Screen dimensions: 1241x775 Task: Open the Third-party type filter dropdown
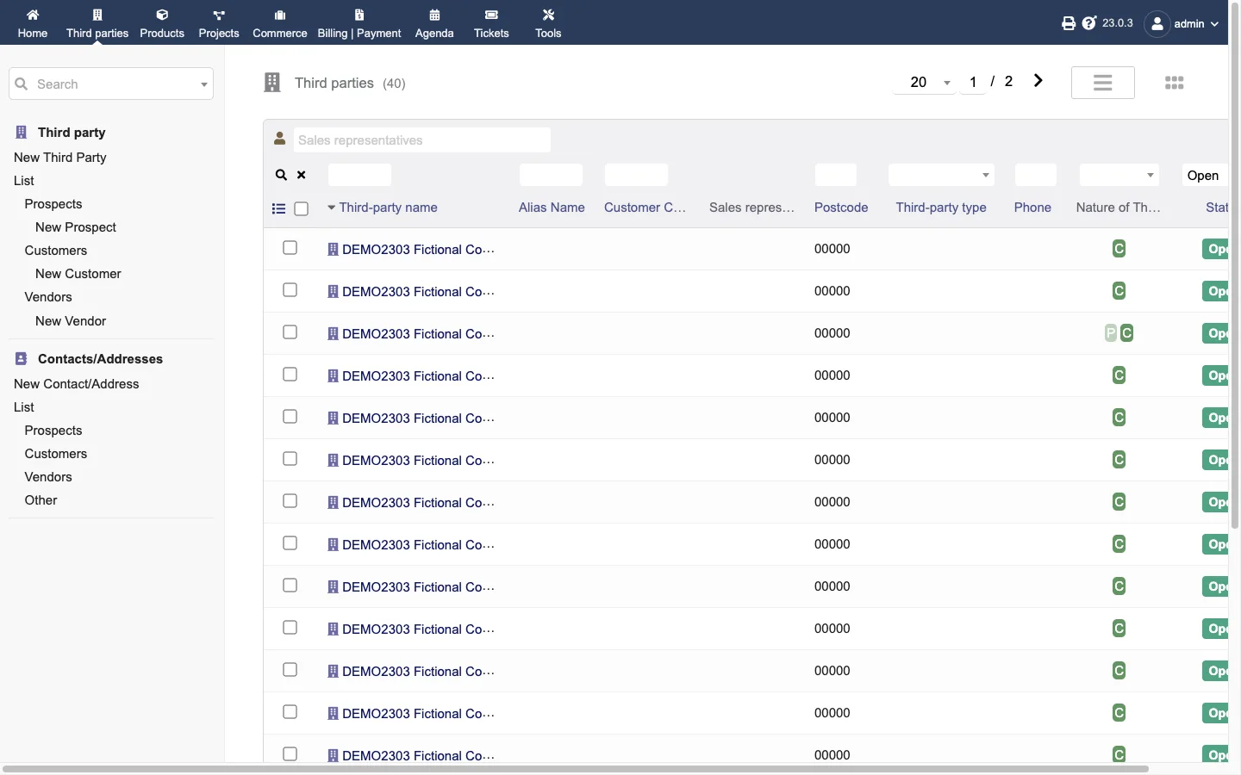[x=941, y=175]
